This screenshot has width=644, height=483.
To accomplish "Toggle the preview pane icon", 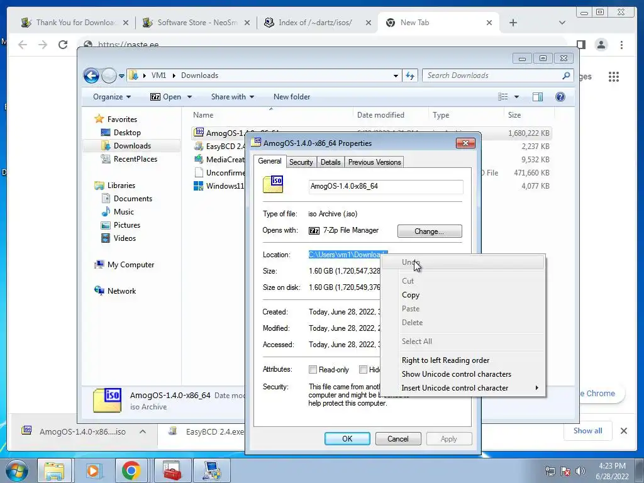I will [x=537, y=97].
